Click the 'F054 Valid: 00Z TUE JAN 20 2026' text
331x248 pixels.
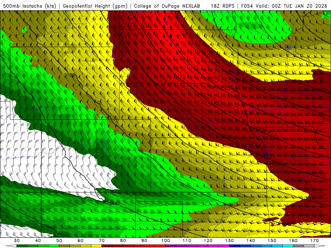click(x=284, y=6)
